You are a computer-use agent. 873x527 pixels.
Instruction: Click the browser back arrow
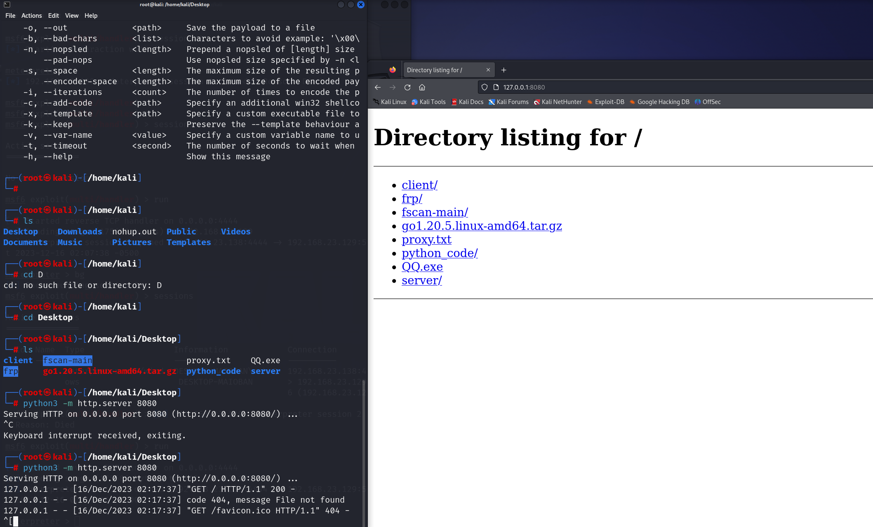pyautogui.click(x=377, y=87)
